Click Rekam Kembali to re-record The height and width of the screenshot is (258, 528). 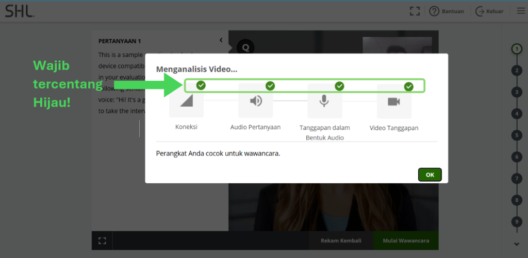(x=341, y=240)
